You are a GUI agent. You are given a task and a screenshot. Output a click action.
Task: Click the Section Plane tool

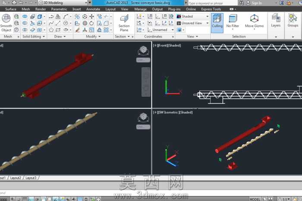[x=124, y=23]
